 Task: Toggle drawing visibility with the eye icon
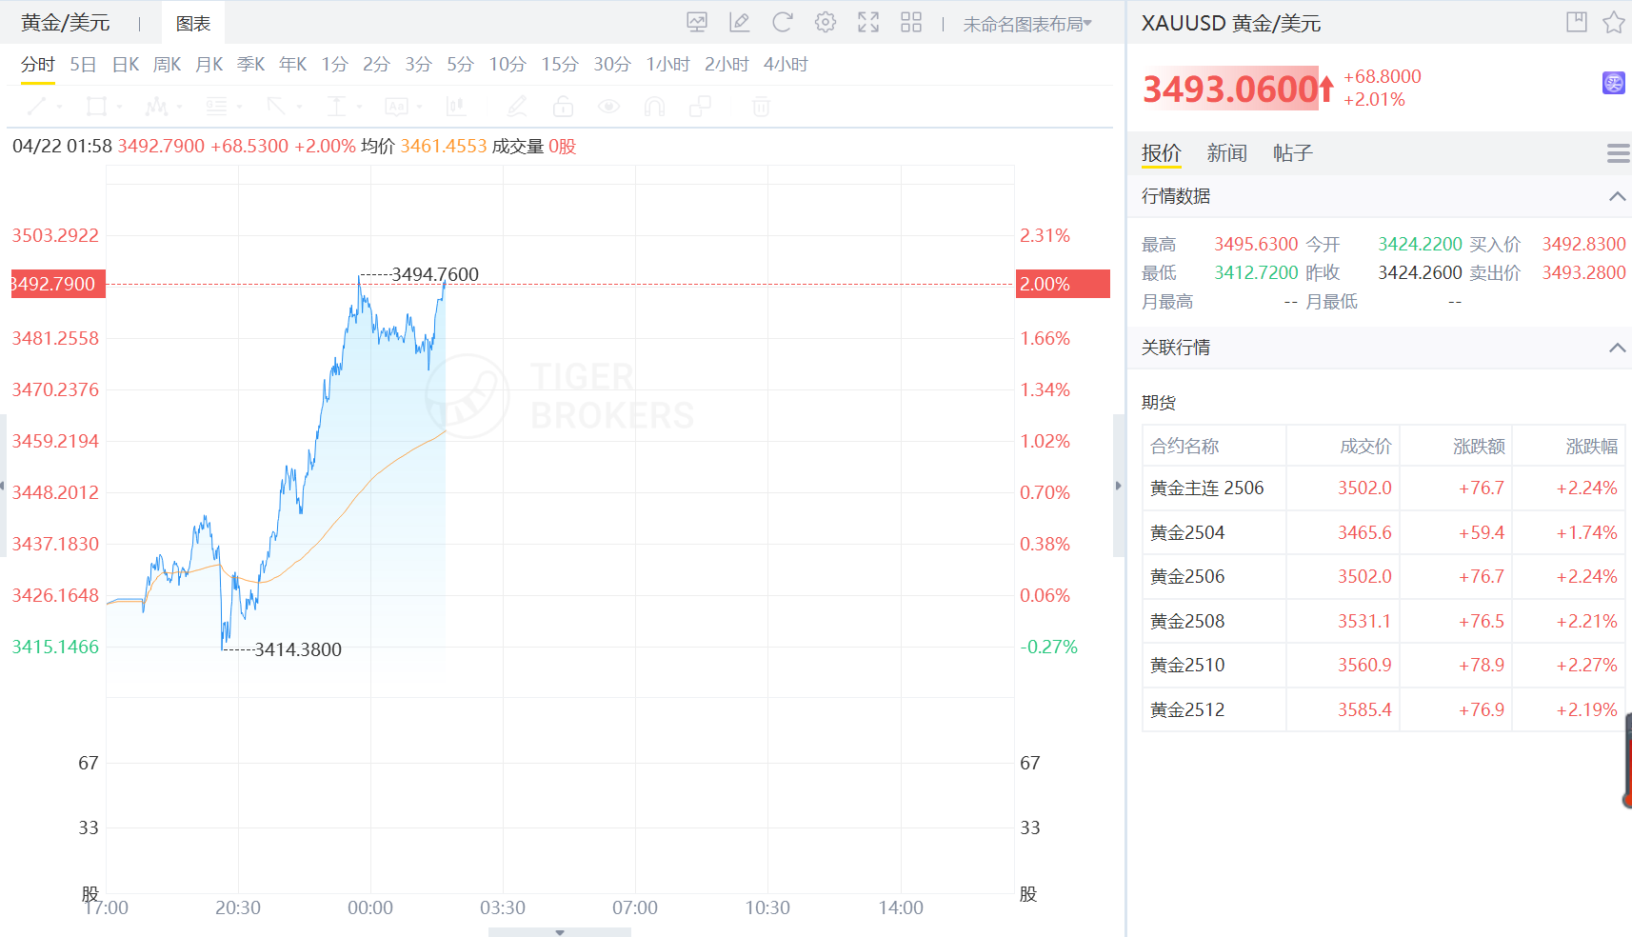click(x=608, y=107)
